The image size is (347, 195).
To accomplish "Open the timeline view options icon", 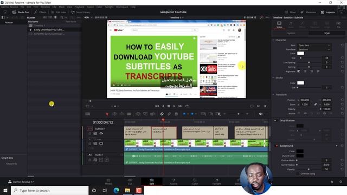I will (x=88, y=114).
